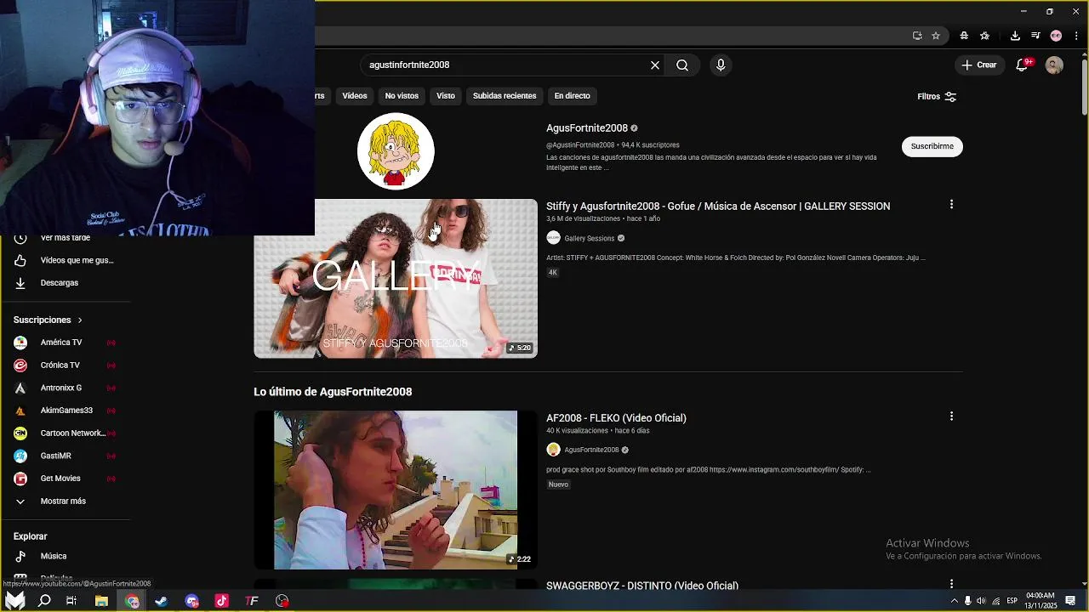The width and height of the screenshot is (1089, 612).
Task: Open Filtros search filters
Action: tap(937, 97)
